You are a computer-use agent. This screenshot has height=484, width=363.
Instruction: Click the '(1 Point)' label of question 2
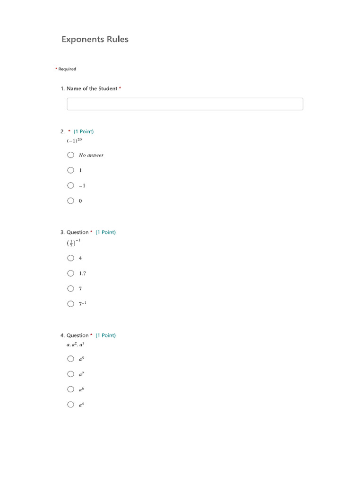click(84, 131)
